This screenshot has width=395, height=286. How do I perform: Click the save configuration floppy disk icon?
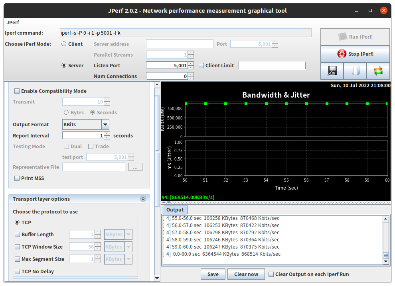(x=332, y=71)
